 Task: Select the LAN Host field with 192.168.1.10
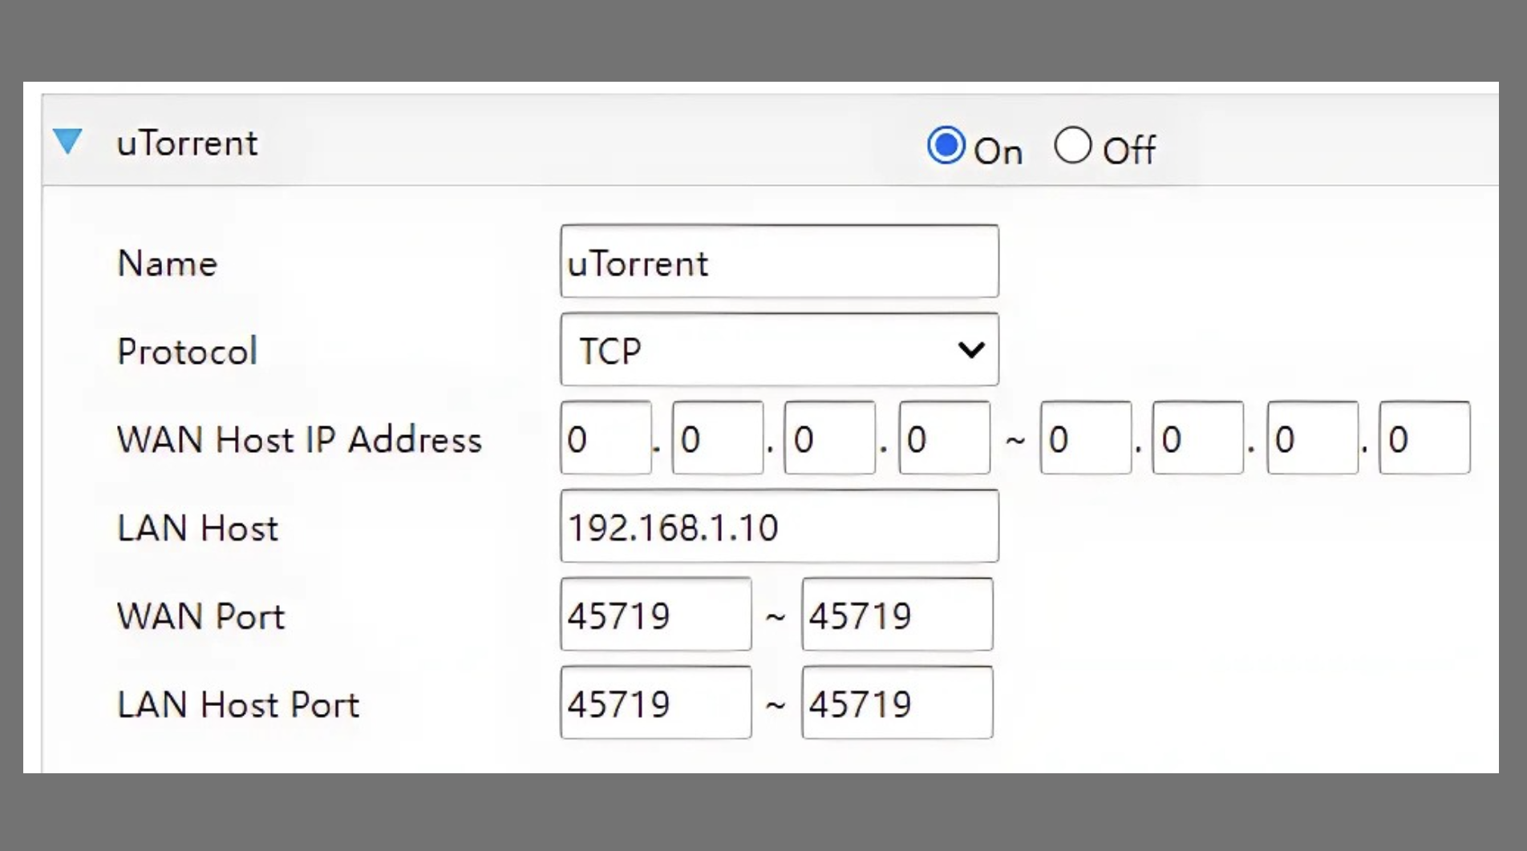(x=778, y=526)
